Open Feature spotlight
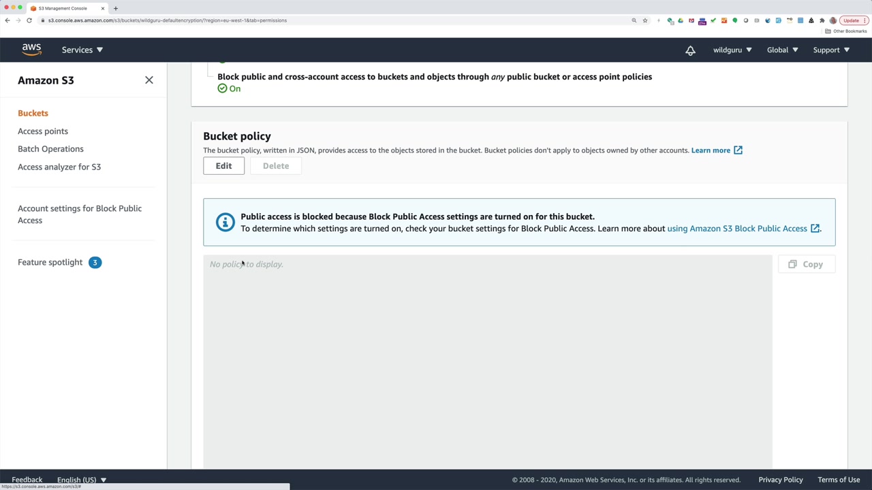 click(x=50, y=262)
